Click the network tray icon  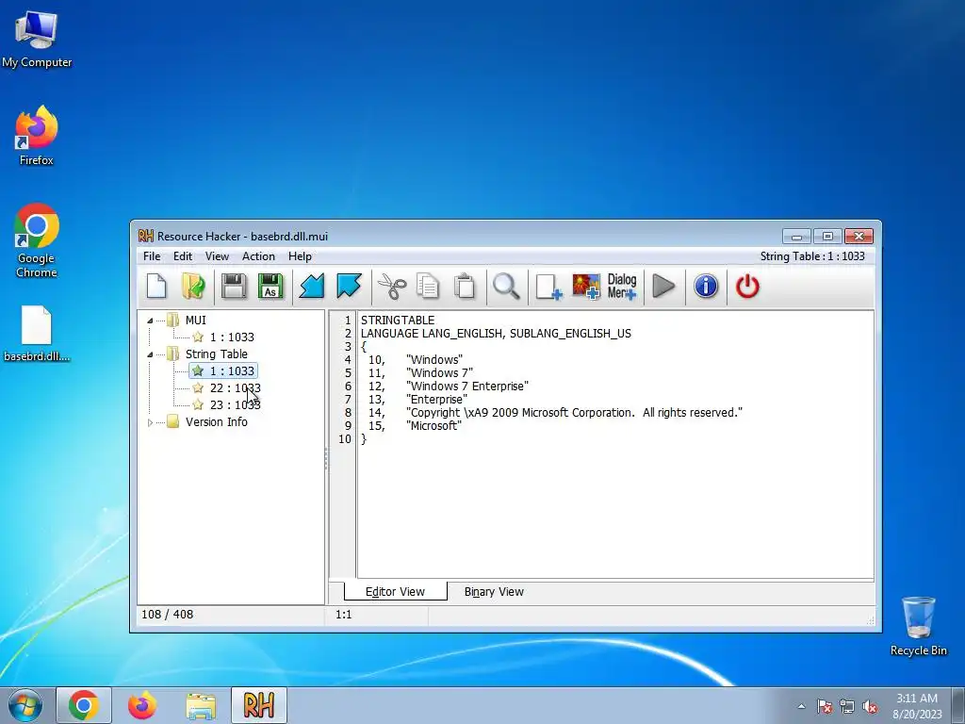847,706
